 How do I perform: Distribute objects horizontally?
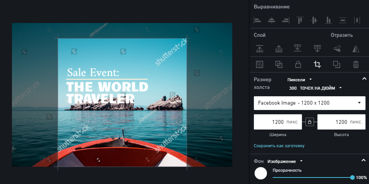tap(357, 20)
